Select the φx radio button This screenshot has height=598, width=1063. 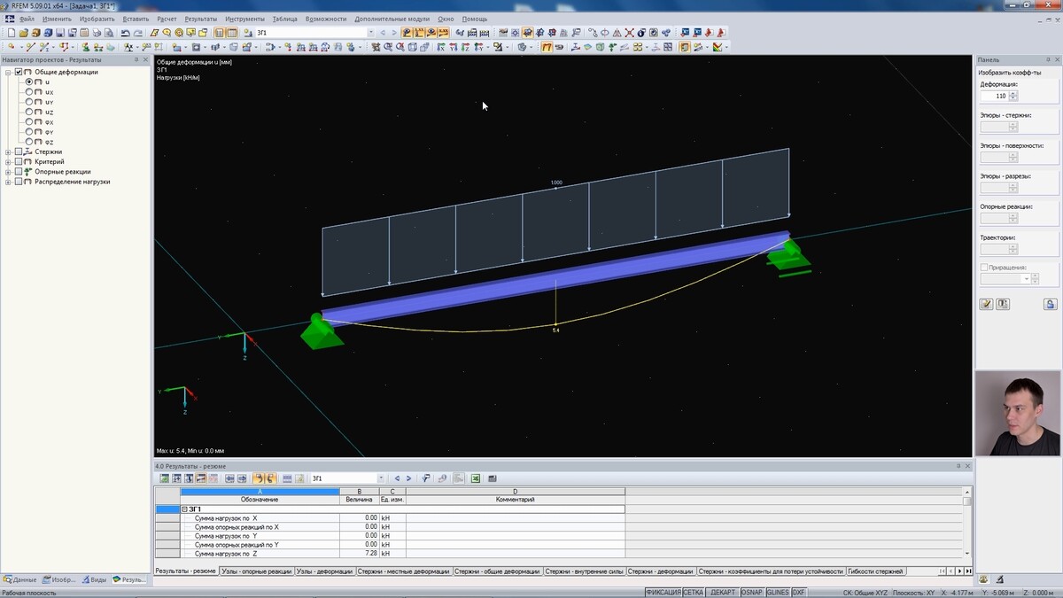[29, 121]
